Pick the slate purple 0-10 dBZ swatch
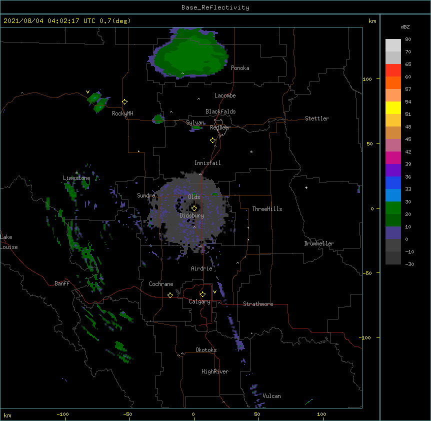 (393, 233)
